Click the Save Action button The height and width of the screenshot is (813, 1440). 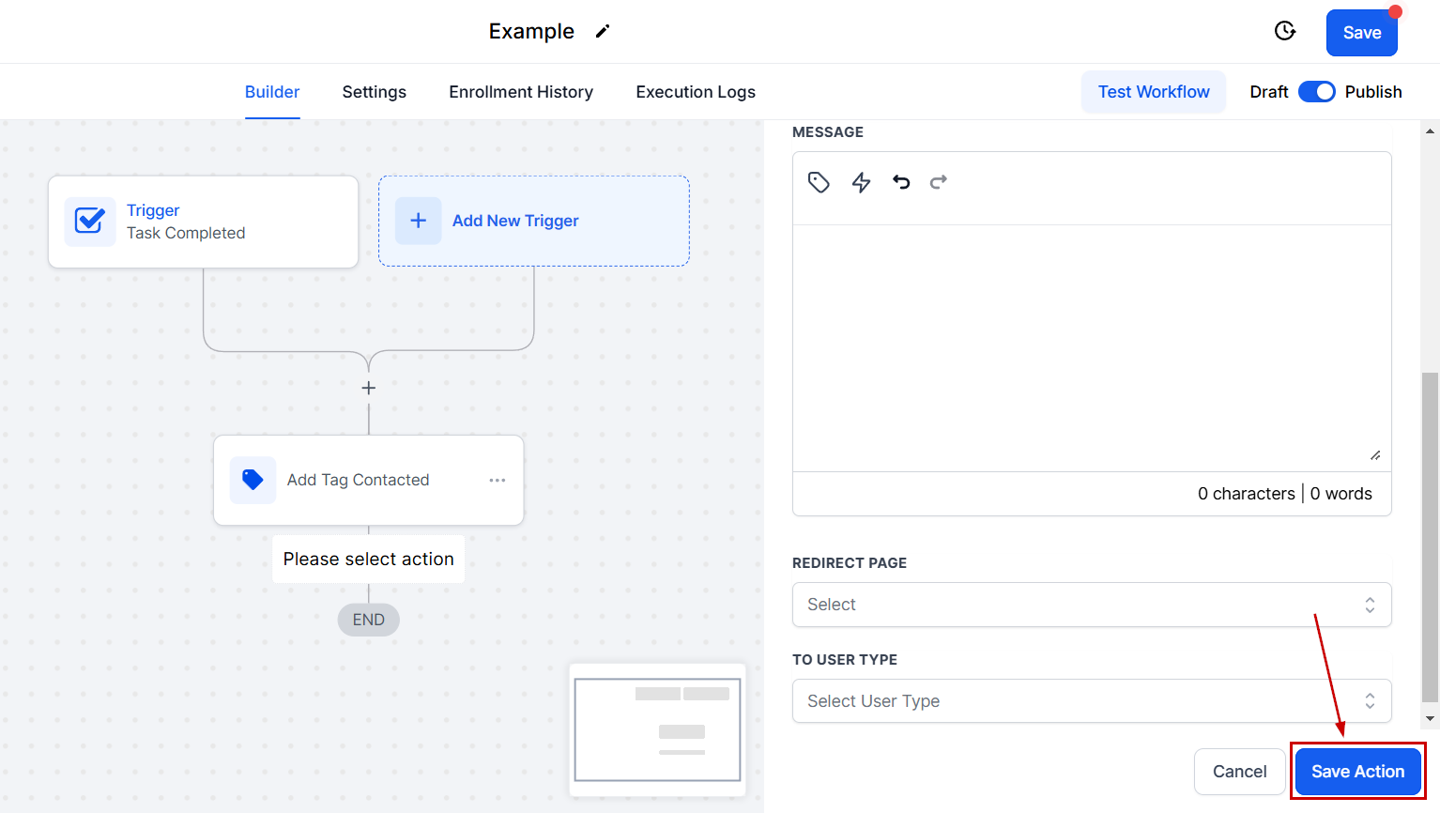tap(1357, 772)
